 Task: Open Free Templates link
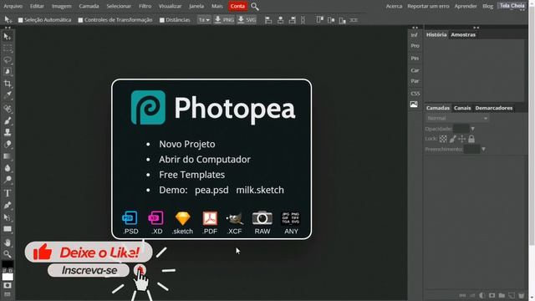[x=191, y=175]
